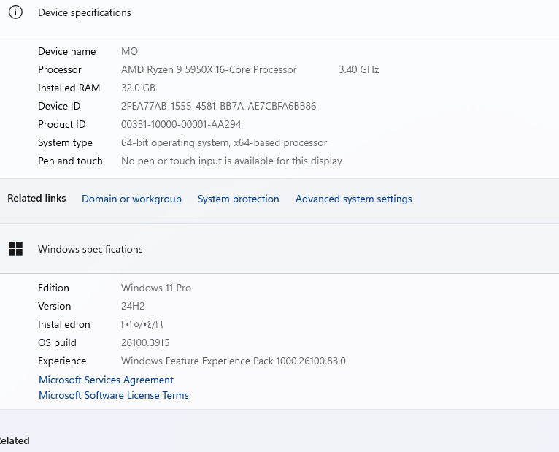Click the Installed RAM label

coord(69,88)
